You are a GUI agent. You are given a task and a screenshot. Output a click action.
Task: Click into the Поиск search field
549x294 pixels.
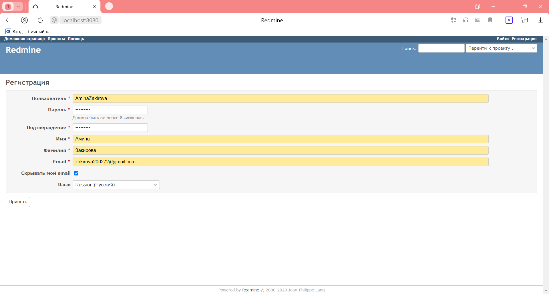tap(441, 48)
